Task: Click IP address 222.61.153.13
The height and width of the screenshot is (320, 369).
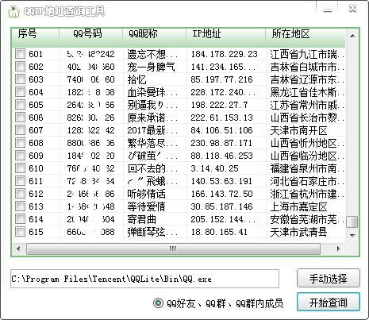Action: click(x=221, y=118)
